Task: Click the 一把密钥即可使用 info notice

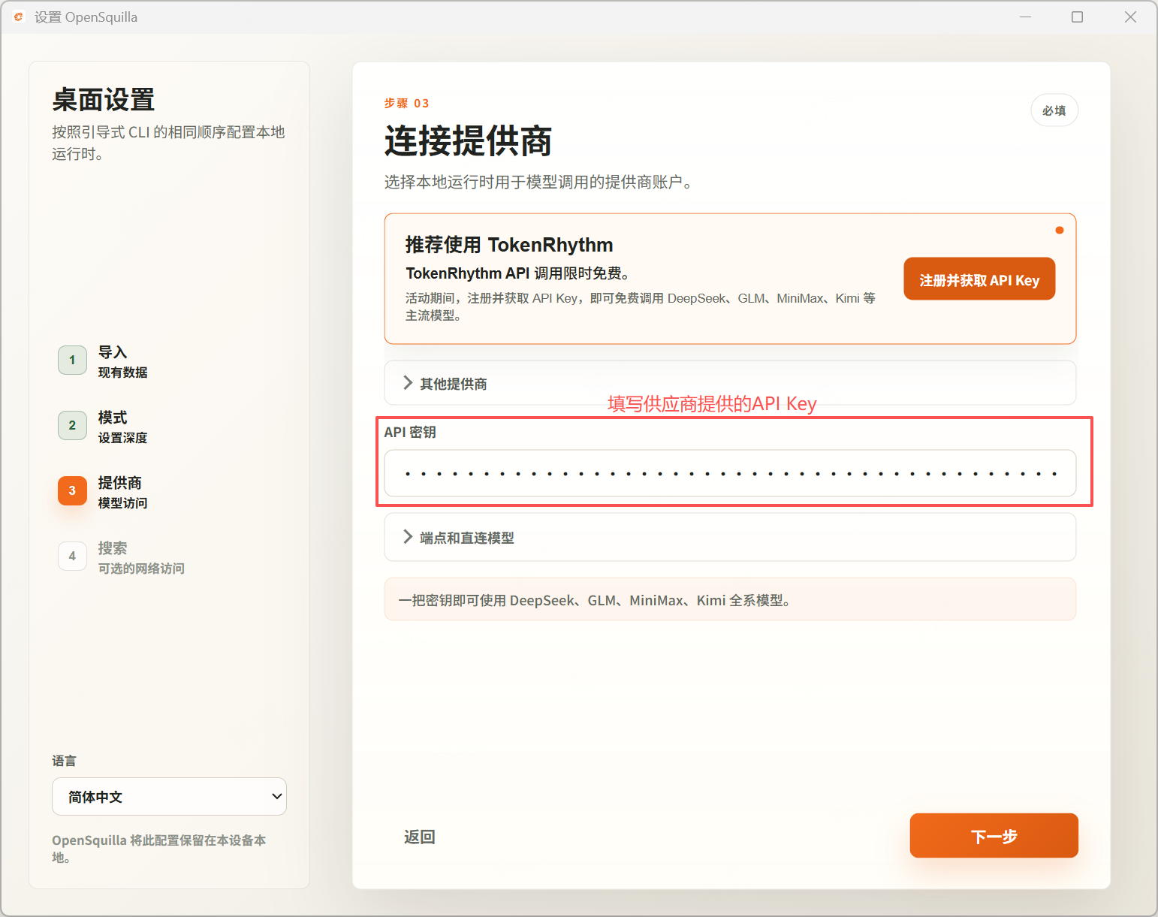Action: click(730, 599)
